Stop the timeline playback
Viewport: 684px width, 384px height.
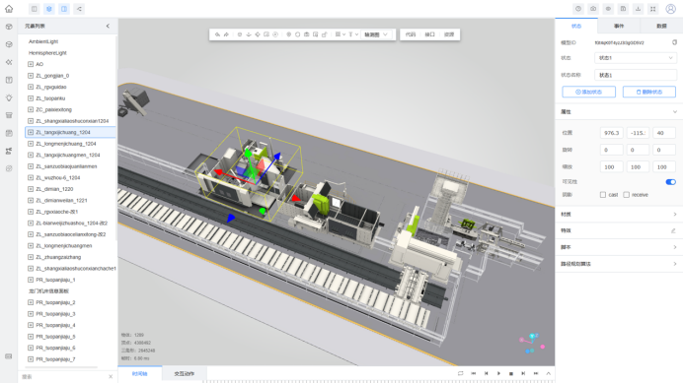[511, 373]
